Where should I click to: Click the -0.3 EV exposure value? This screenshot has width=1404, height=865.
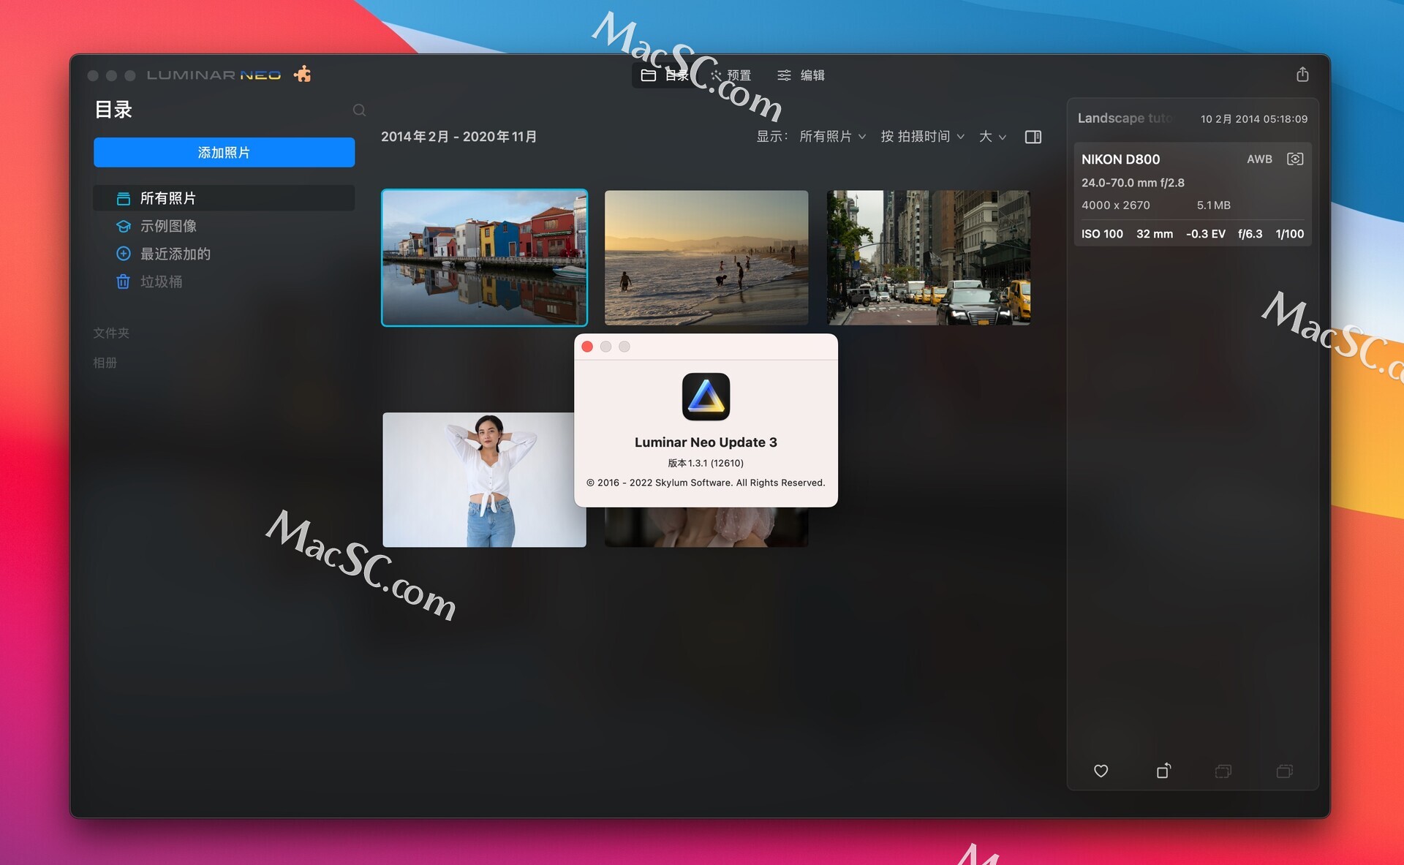coord(1205,234)
